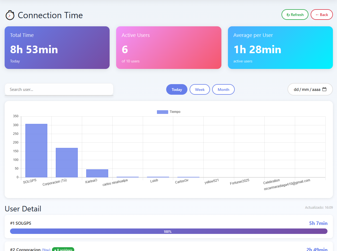Click the KarinaO bar in chart
This screenshot has width=337, height=251.
point(97,173)
